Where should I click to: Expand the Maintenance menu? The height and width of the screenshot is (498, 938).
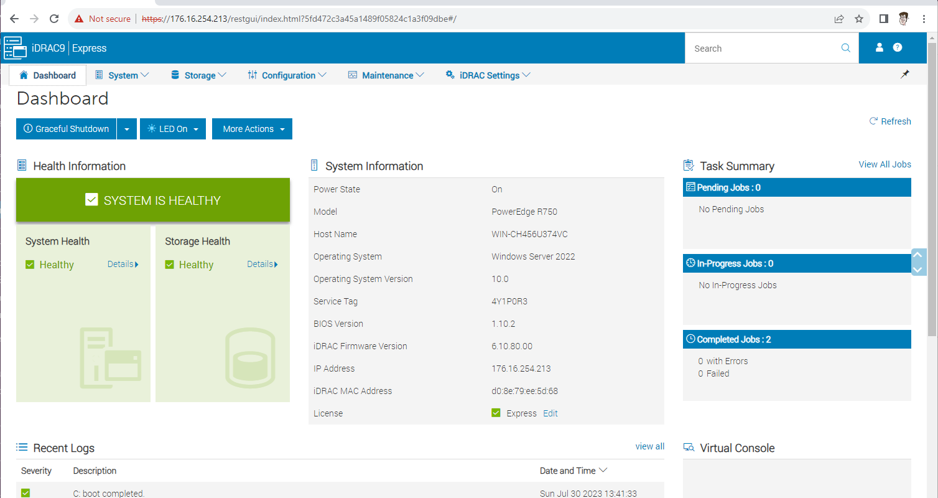[386, 75]
